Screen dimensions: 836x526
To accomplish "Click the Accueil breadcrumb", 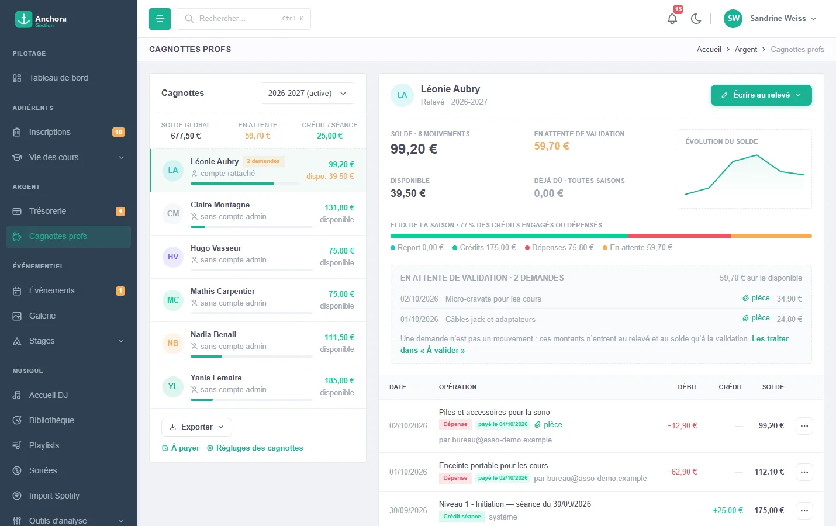I will [709, 49].
